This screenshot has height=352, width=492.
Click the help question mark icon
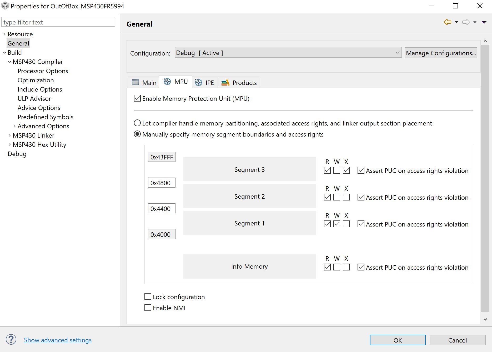pos(11,340)
